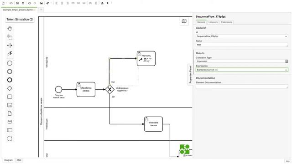Pick the task rectangle from palette
The image size is (292, 164).
point(10,97)
